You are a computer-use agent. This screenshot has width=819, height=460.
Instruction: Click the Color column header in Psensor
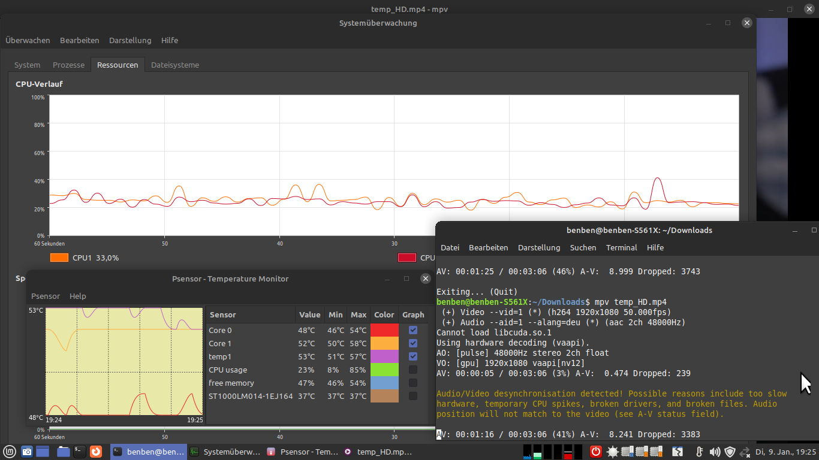coord(384,314)
